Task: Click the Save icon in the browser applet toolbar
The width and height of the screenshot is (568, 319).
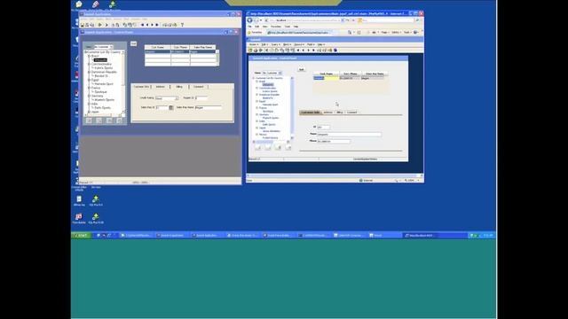Action: 250,51
